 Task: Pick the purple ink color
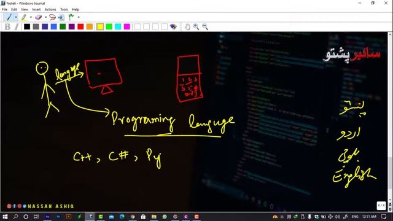coord(72,26)
